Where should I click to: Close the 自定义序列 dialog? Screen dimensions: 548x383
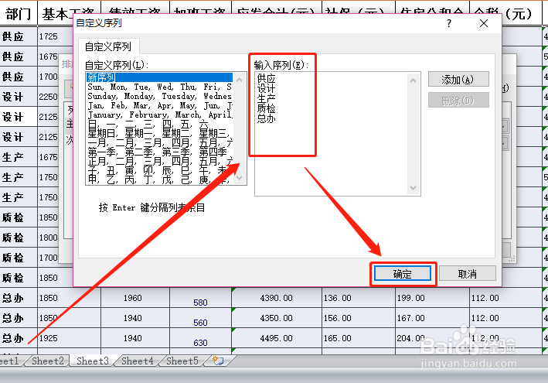[484, 23]
